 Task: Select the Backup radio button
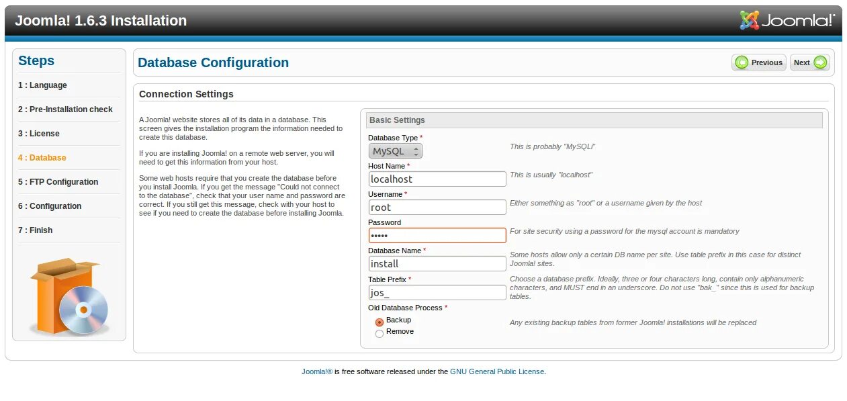tap(380, 322)
